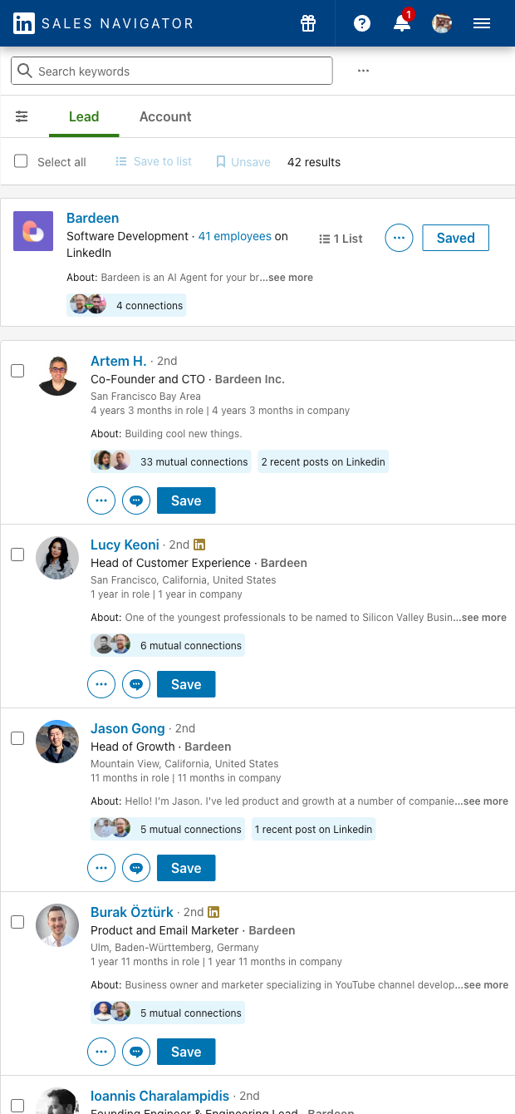The height and width of the screenshot is (1114, 515).
Task: Expand Burak Öztürk's About with see more
Action: (x=486, y=985)
